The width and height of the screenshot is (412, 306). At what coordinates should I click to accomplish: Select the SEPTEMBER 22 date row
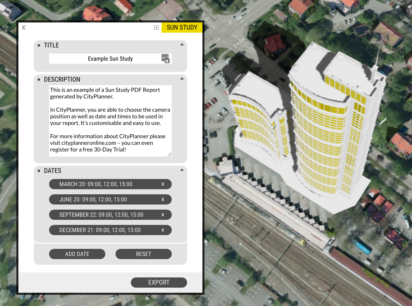click(x=110, y=215)
